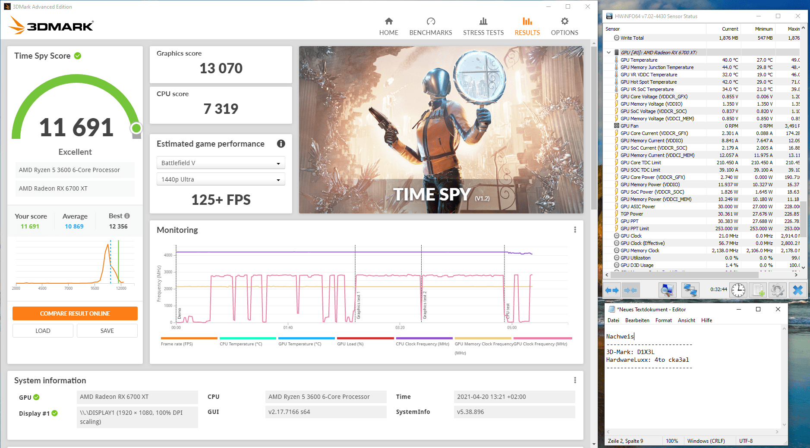This screenshot has width=810, height=448.
Task: Click Graphics test 1 marker in monitoring chart
Action: point(358,305)
